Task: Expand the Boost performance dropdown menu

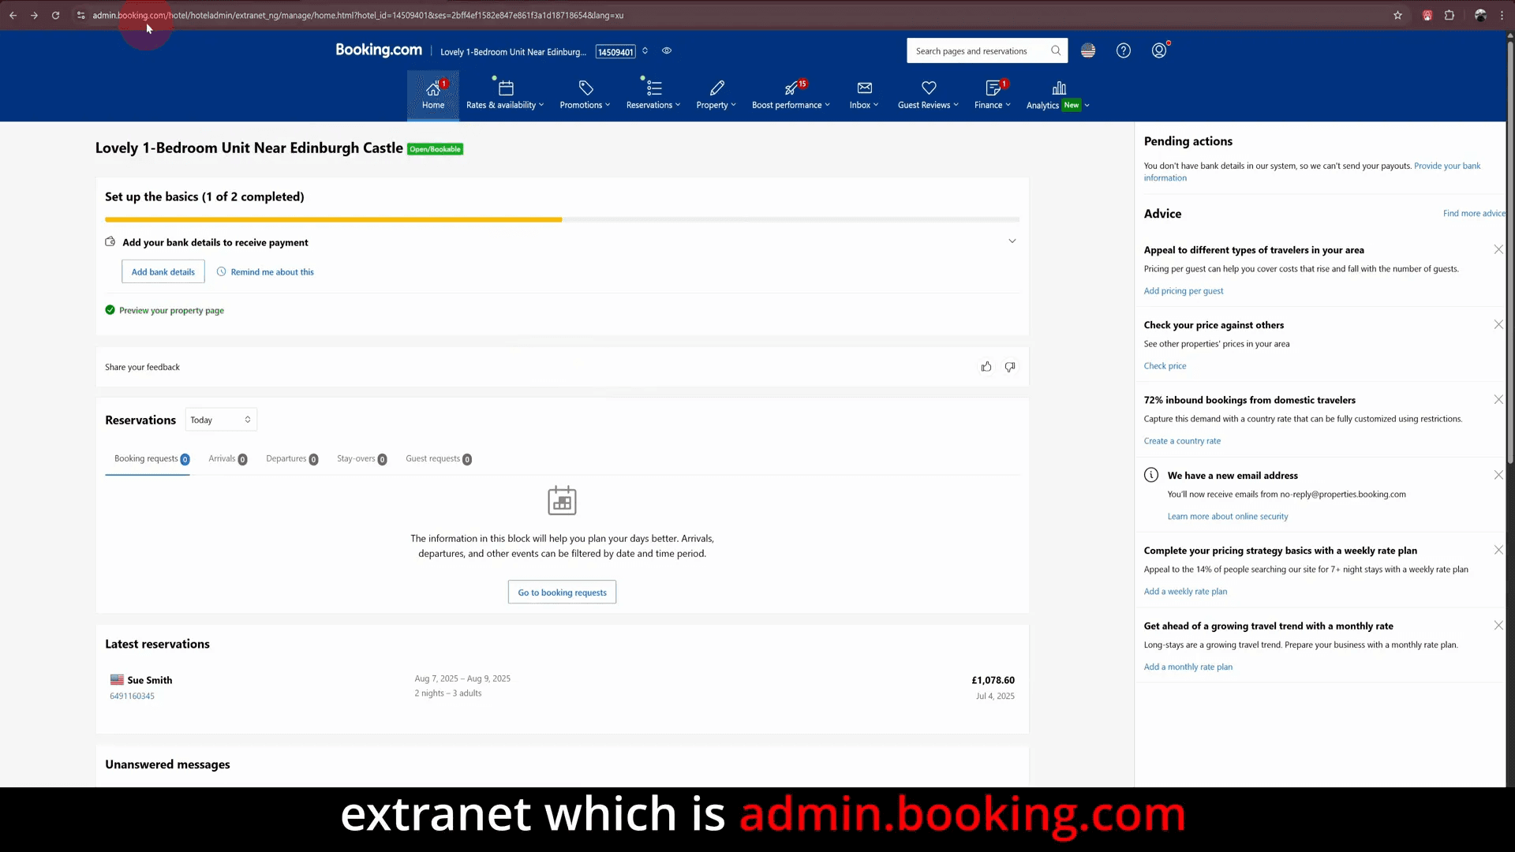Action: pyautogui.click(x=791, y=105)
